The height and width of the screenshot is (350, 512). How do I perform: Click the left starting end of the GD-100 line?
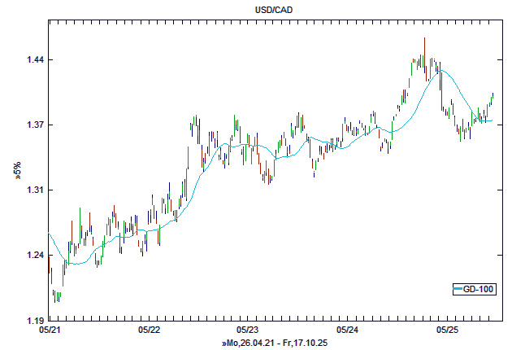(50, 234)
